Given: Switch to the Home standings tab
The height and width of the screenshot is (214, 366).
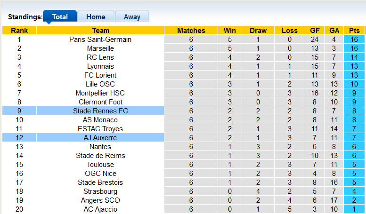Looking at the screenshot, I should point(96,17).
